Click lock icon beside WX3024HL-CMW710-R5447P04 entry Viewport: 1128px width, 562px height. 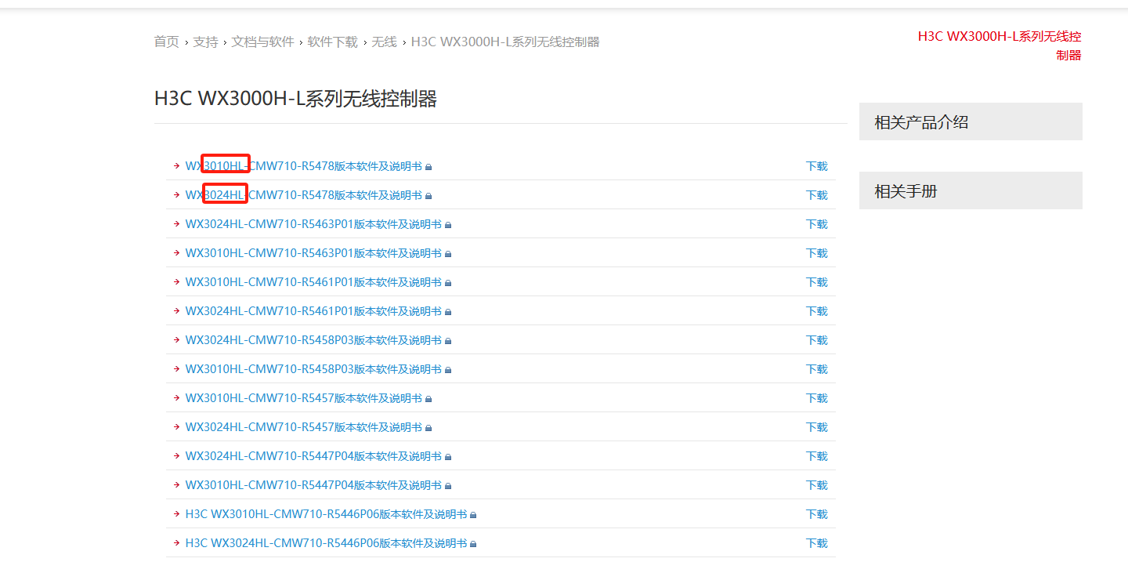(448, 457)
